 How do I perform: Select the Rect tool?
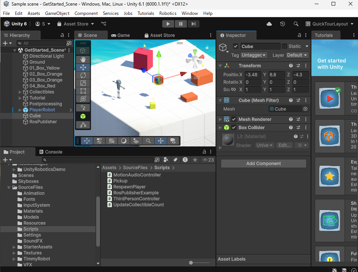[x=83, y=91]
